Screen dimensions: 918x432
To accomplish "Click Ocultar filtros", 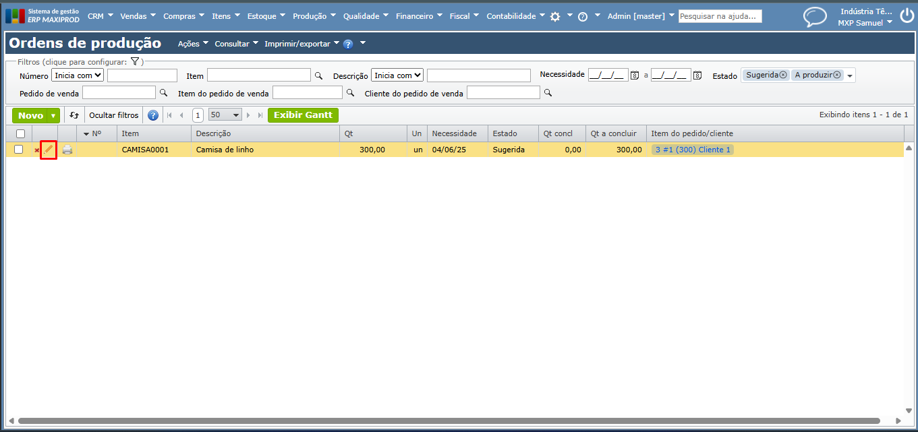I will tap(114, 115).
